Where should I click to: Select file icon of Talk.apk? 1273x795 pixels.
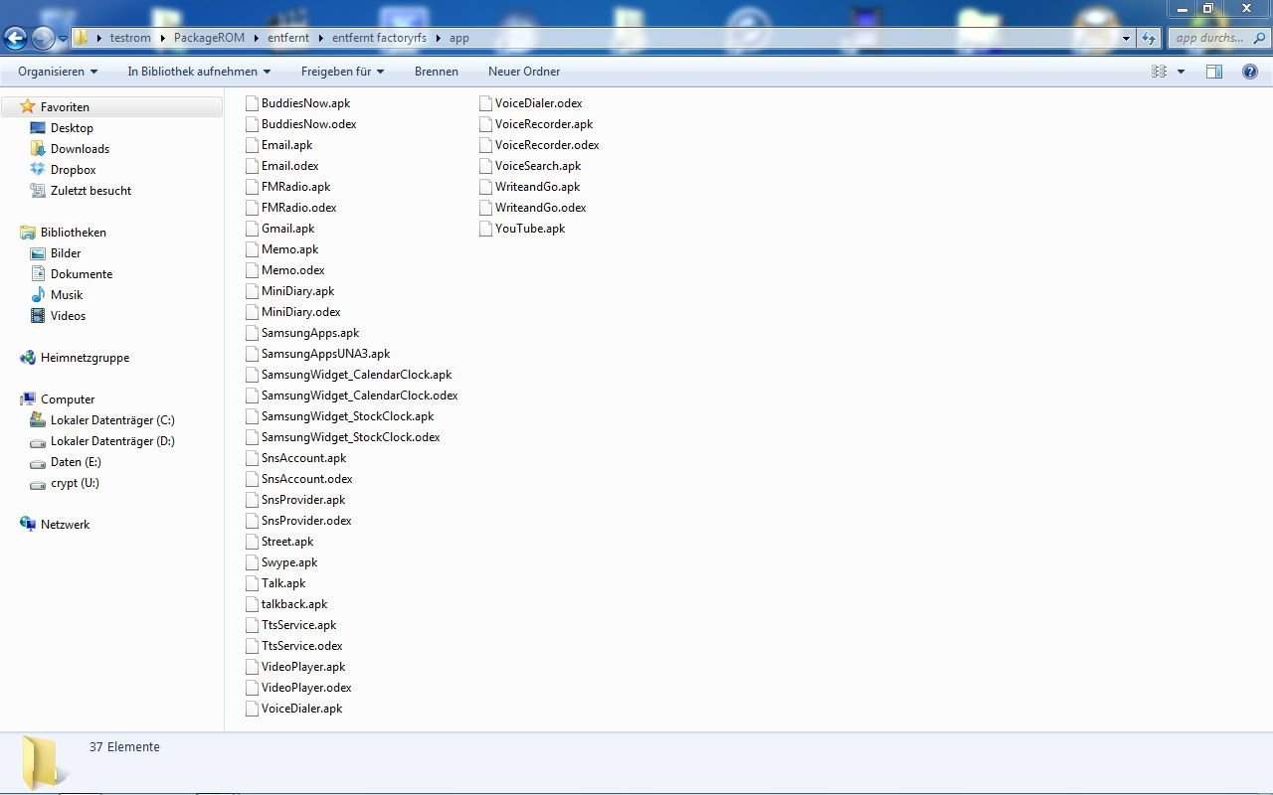point(252,583)
